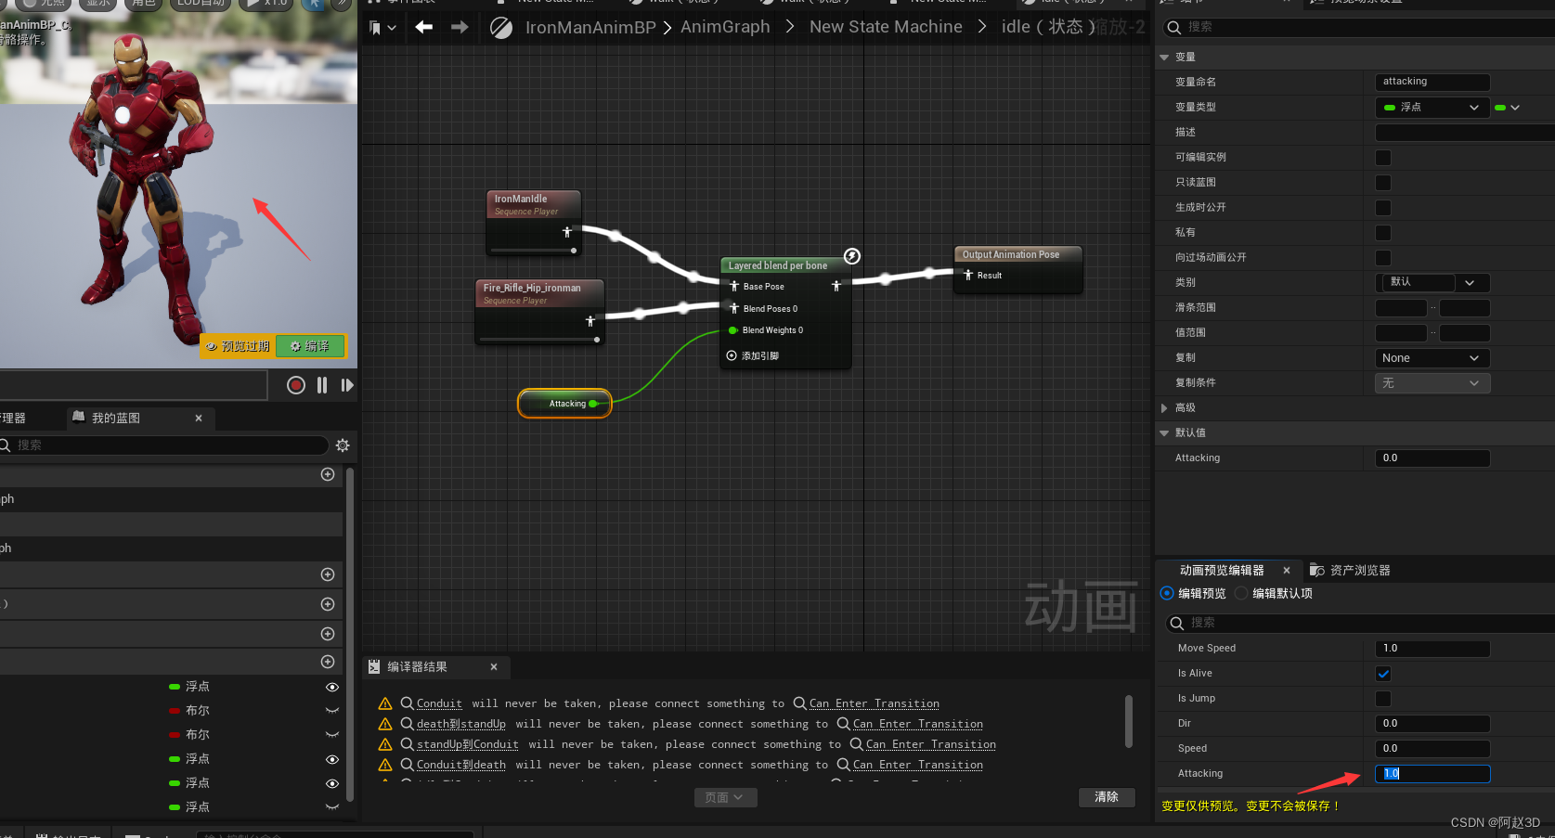Screen dimensions: 1555x838
Task: Select the Attacking variable node
Action: click(564, 404)
